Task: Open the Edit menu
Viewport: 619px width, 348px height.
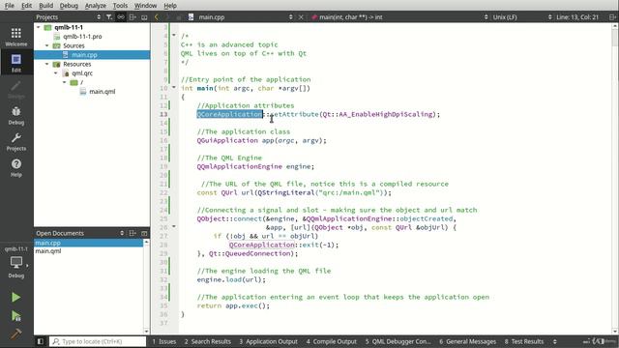Action: coord(26,6)
